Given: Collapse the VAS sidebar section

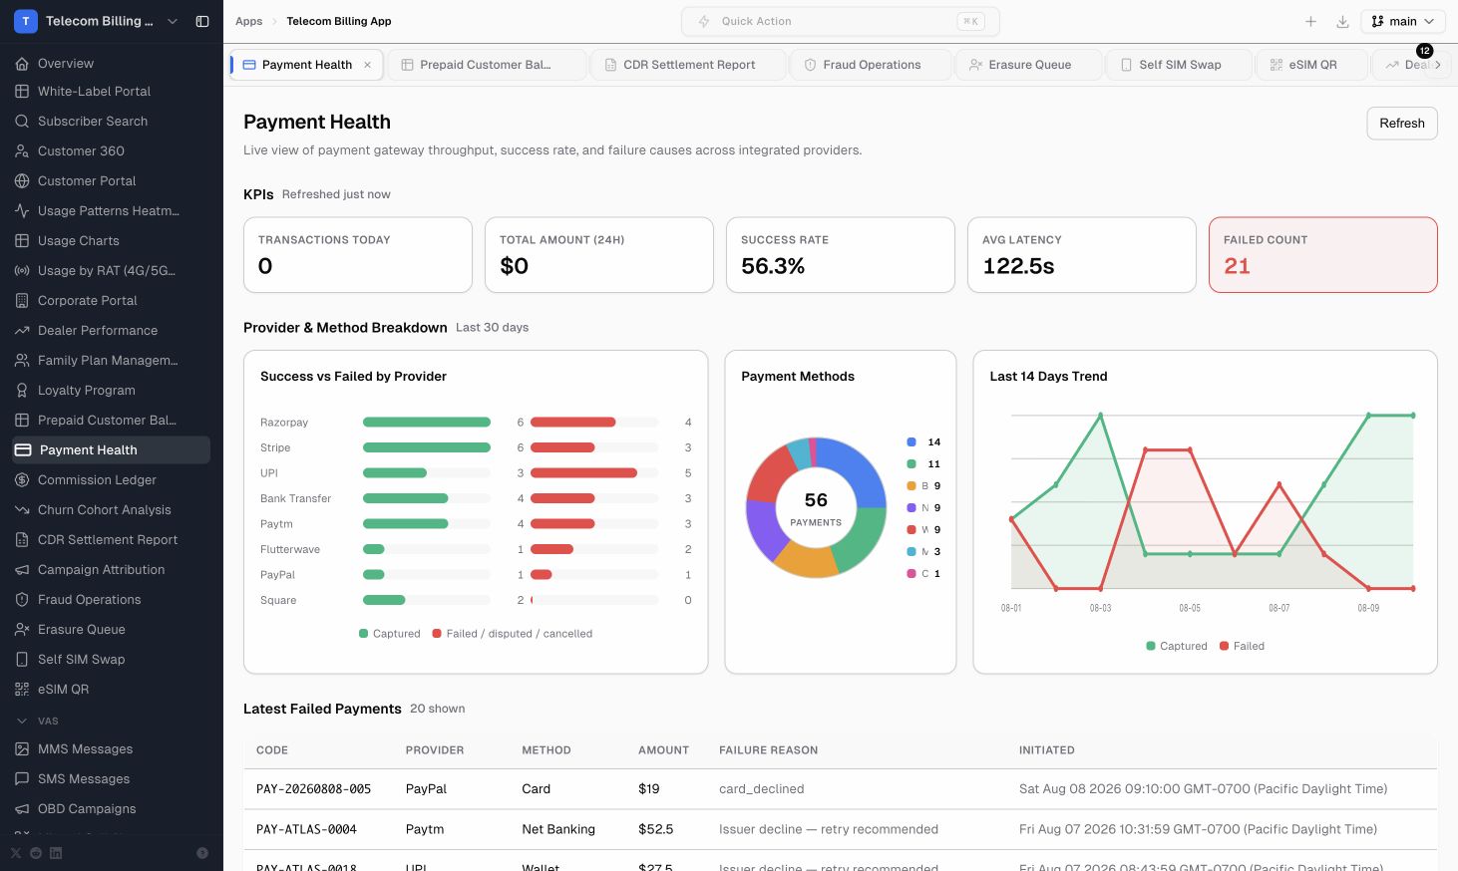Looking at the screenshot, I should [x=22, y=721].
